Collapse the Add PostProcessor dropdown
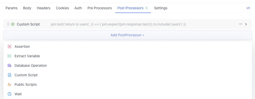The image size is (255, 99). click(x=127, y=35)
